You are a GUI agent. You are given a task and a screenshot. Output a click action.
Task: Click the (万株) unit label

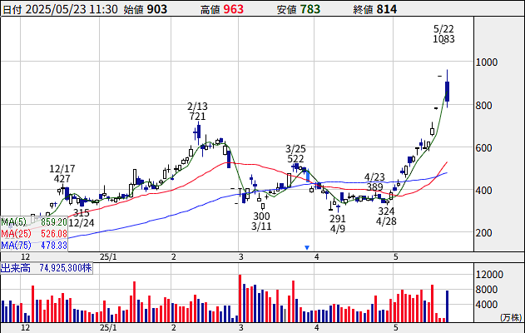point(511,317)
